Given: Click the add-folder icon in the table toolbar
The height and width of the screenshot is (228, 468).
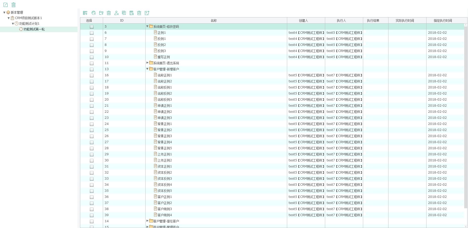Looking at the screenshot, I should click(101, 13).
